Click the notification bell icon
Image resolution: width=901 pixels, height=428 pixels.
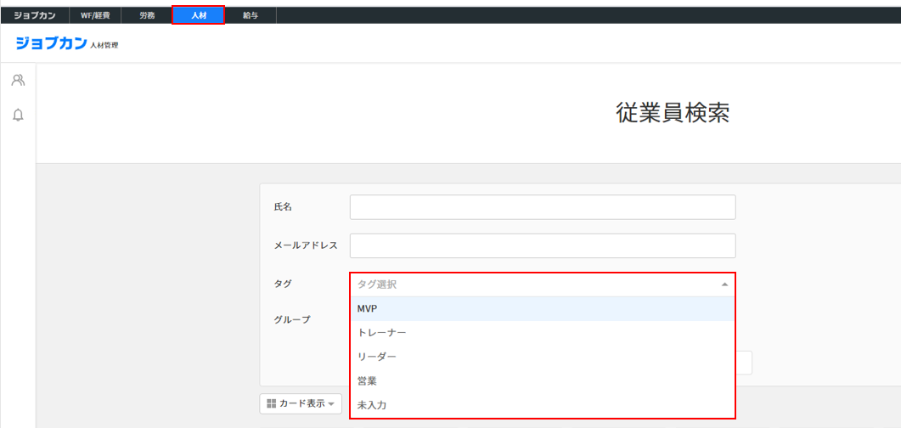[18, 115]
